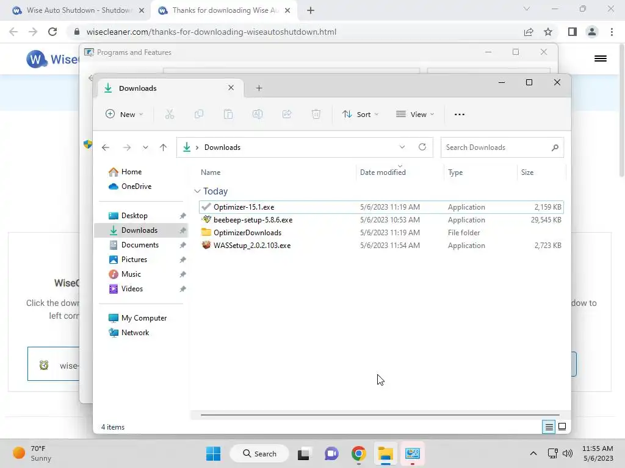Close the Downloads tab in Explorer
Image resolution: width=625 pixels, height=468 pixels.
[231, 88]
